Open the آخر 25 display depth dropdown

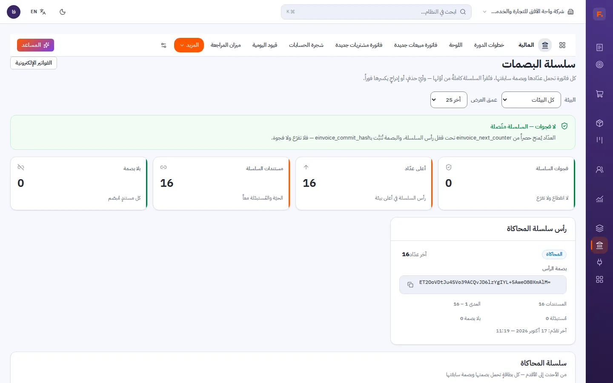pos(449,100)
